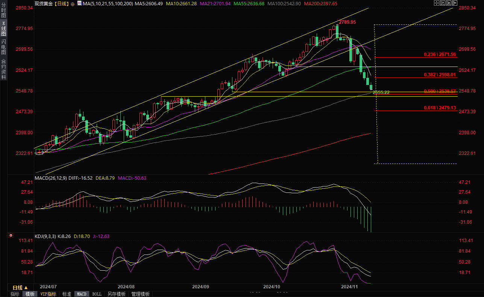Click the MA200:2397.65 value
The image size is (484, 297).
click(320, 3)
